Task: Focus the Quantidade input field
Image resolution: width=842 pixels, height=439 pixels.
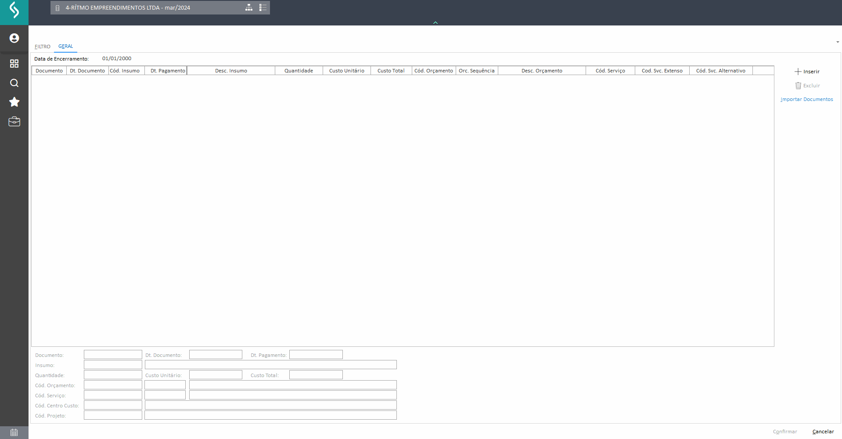Action: [113, 375]
